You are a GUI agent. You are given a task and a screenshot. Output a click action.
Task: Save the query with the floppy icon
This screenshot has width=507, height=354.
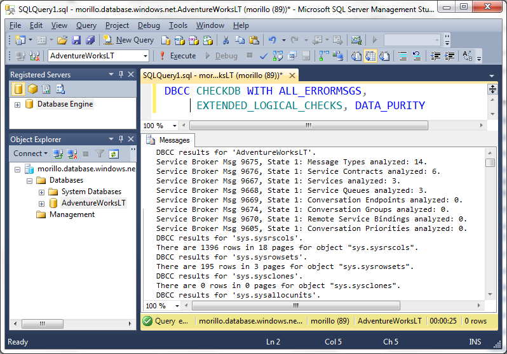point(76,40)
